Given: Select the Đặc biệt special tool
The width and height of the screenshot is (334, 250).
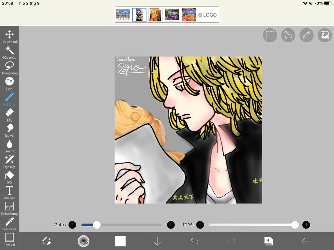Looking at the screenshot, I should [x=9, y=162].
